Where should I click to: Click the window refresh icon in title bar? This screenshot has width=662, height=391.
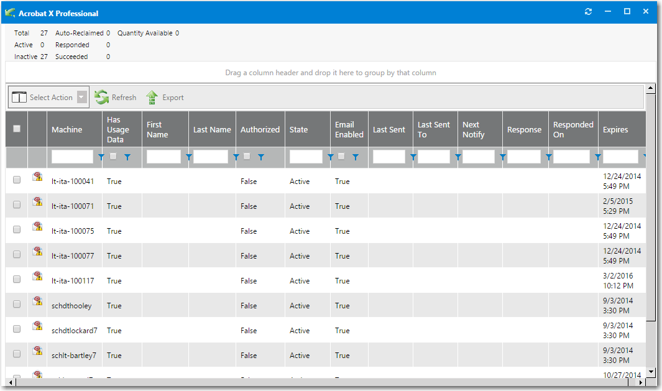pyautogui.click(x=588, y=12)
